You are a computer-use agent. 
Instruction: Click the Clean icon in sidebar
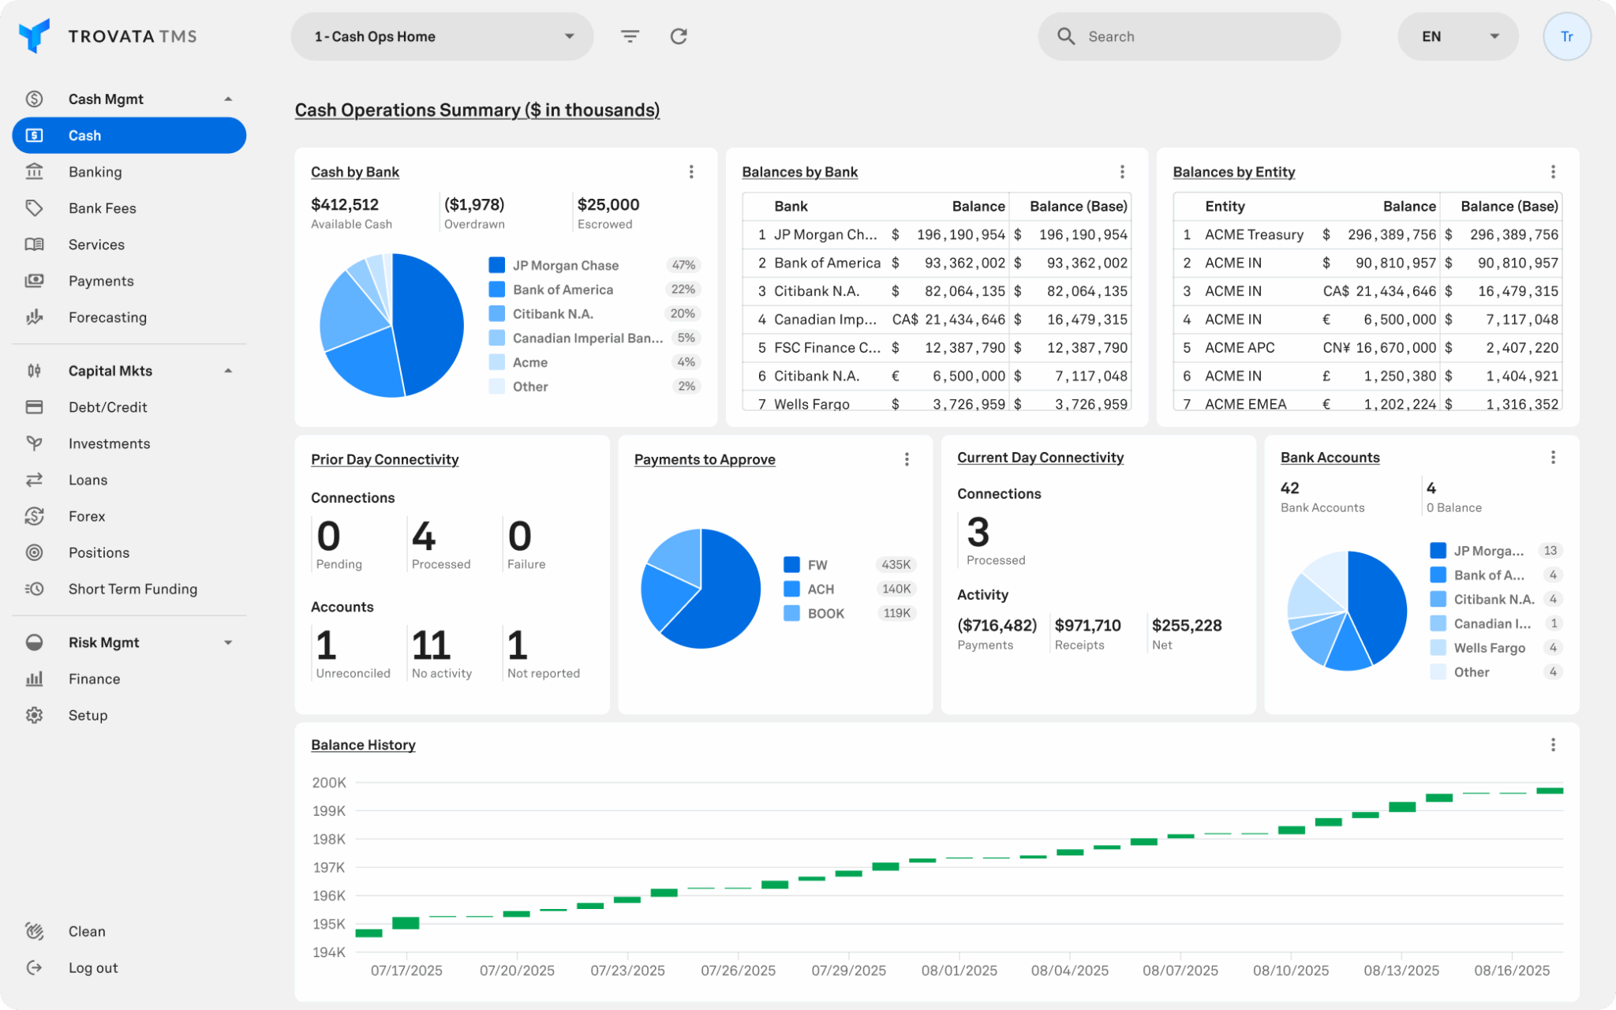(34, 931)
